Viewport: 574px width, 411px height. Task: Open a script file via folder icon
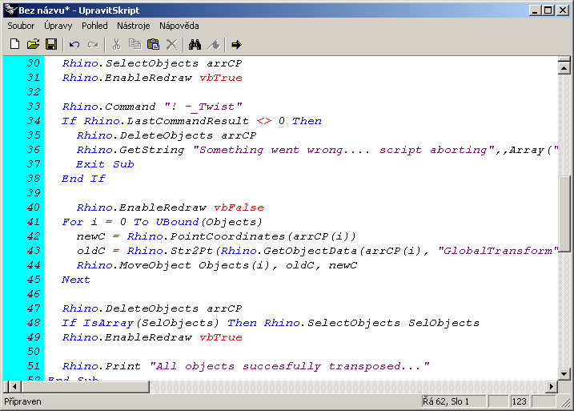coord(33,44)
